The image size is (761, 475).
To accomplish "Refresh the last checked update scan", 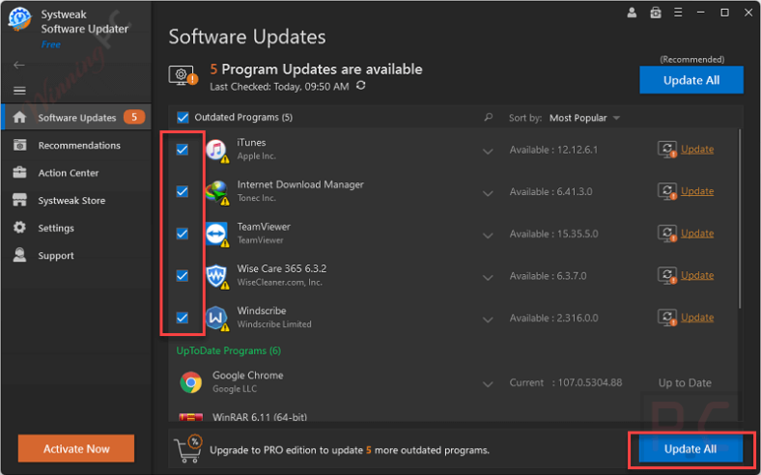I will tap(360, 86).
